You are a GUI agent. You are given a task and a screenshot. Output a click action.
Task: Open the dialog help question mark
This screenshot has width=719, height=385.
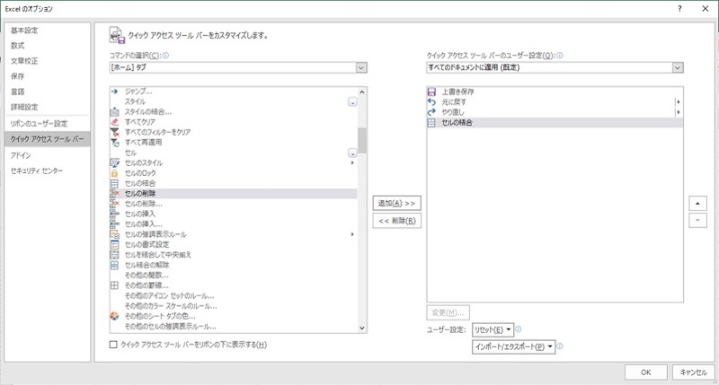click(679, 9)
